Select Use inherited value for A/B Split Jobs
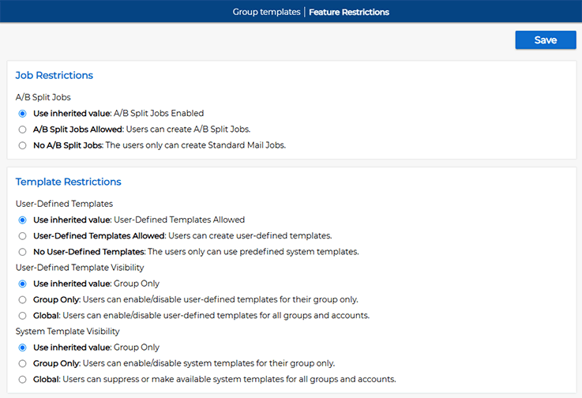 pyautogui.click(x=23, y=114)
